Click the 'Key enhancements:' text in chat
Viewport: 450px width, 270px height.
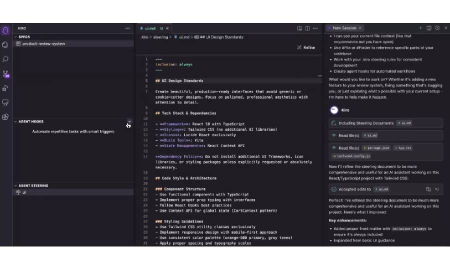point(347,220)
